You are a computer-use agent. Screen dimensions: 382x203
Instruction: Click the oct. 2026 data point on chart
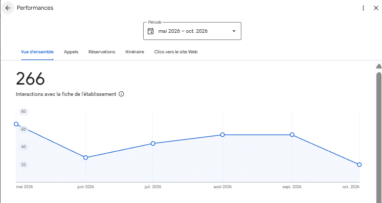click(359, 165)
